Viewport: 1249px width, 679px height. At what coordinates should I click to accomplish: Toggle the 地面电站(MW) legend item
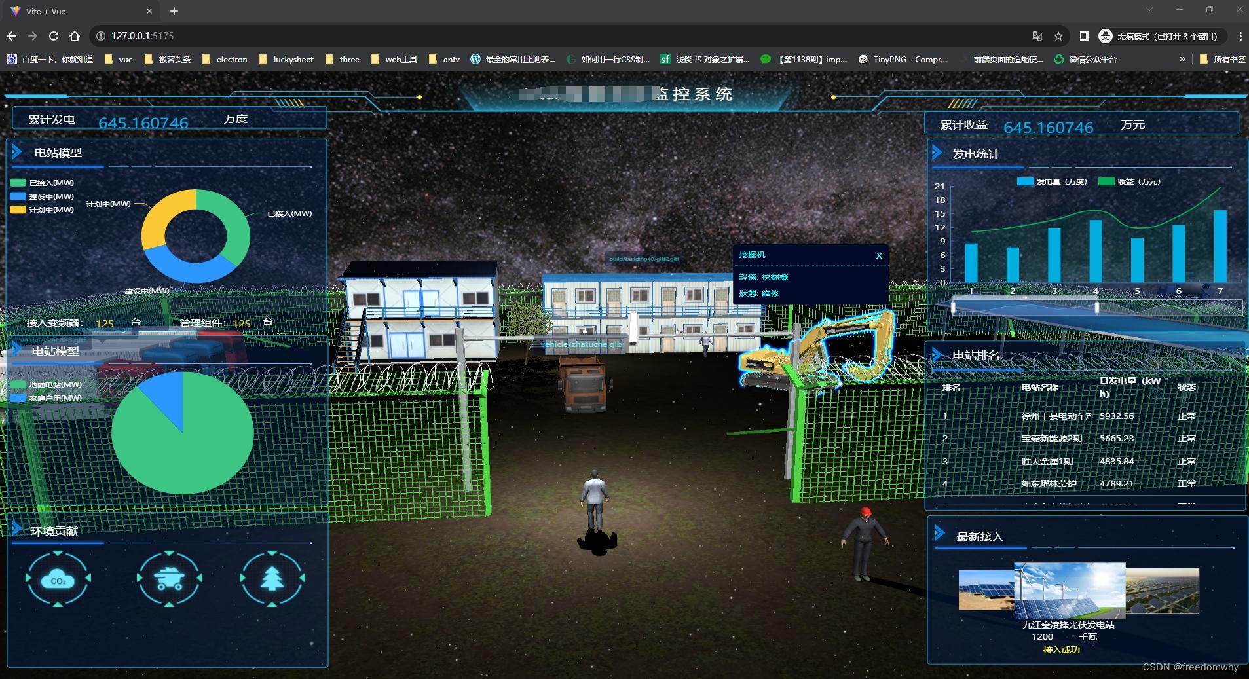46,384
